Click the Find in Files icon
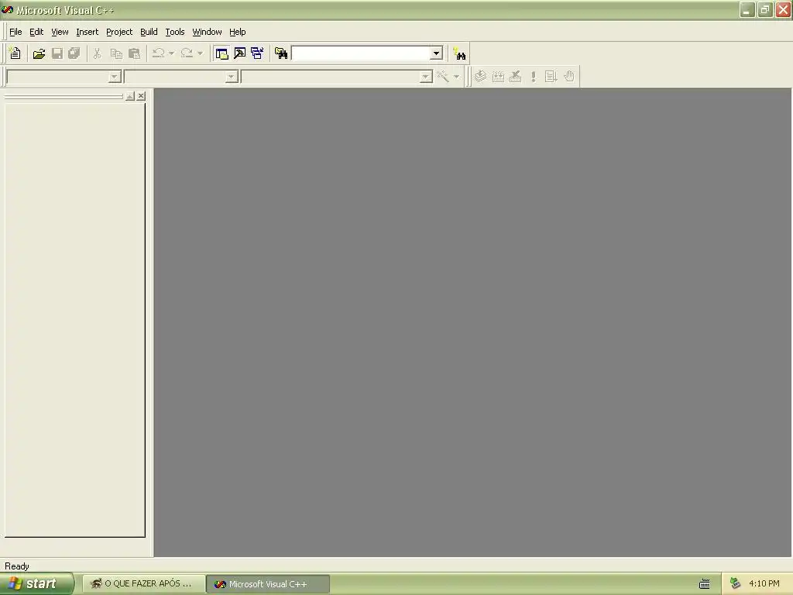Viewport: 793px width, 595px height. tap(281, 53)
